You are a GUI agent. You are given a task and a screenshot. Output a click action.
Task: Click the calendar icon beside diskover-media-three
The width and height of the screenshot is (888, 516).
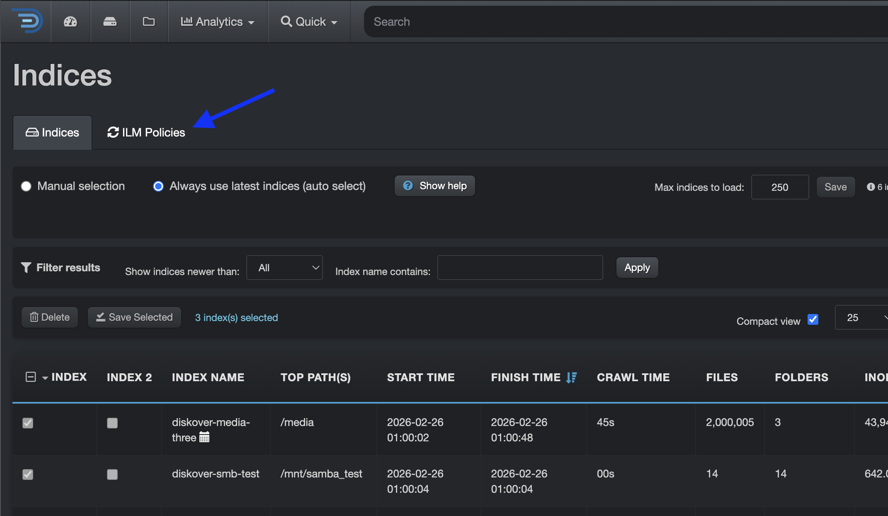[x=204, y=437]
